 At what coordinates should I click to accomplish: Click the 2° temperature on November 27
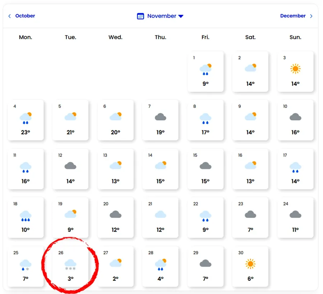115,279
